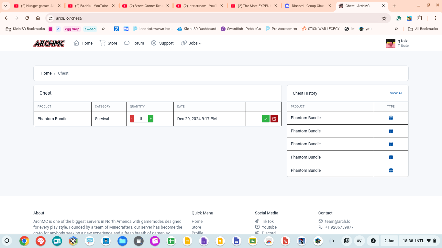442x248 pixels.
Task: Show more hidden bookmarks chevron near All Bookmarks
Action: (396, 29)
